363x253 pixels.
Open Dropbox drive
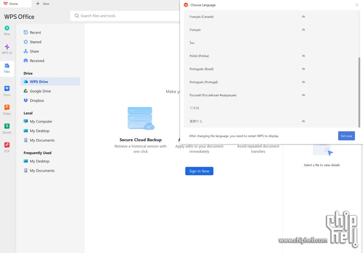(x=34, y=100)
